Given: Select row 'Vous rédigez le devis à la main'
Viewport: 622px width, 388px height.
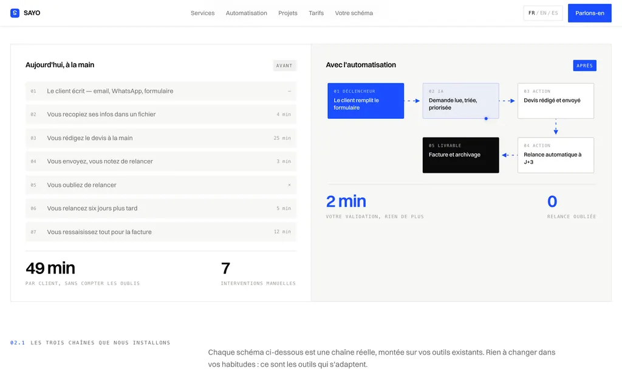Looking at the screenshot, I should tap(160, 138).
